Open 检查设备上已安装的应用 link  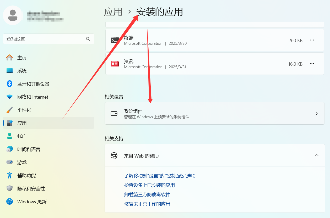pyautogui.click(x=149, y=185)
